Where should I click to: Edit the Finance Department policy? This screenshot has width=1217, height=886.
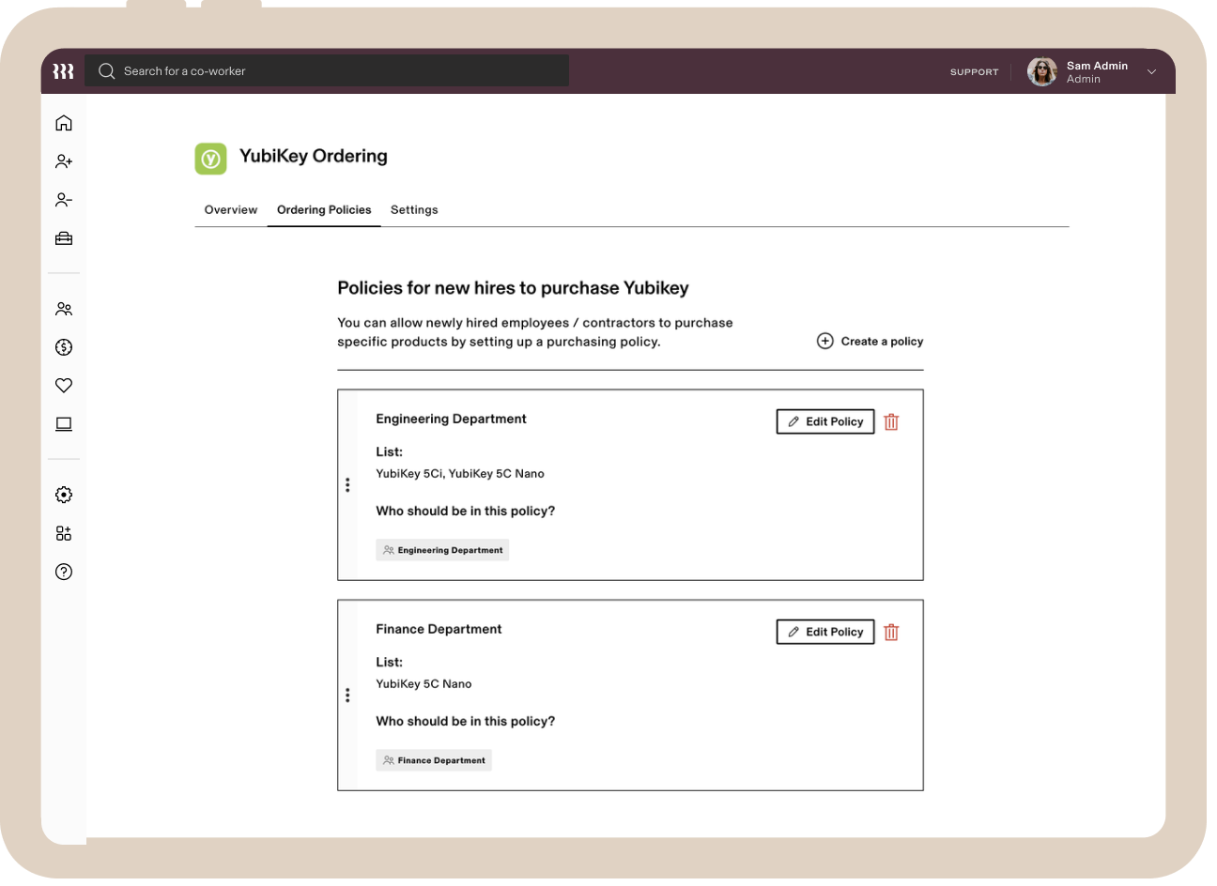tap(825, 633)
